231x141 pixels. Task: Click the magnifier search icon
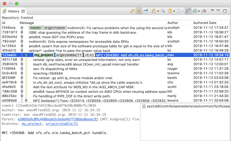pos(163,11)
